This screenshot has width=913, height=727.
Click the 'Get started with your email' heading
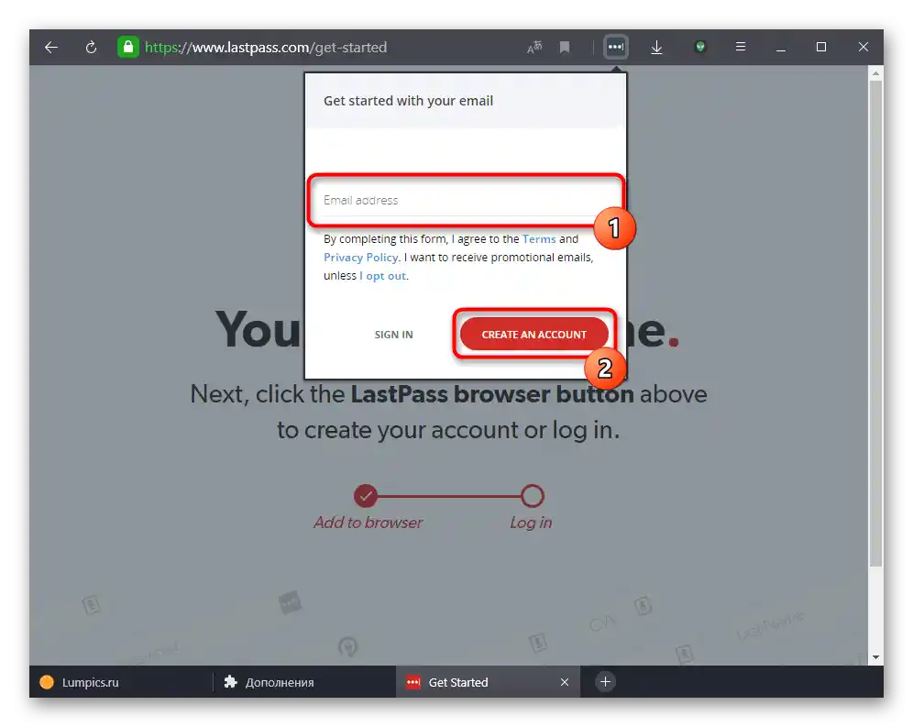(x=408, y=101)
